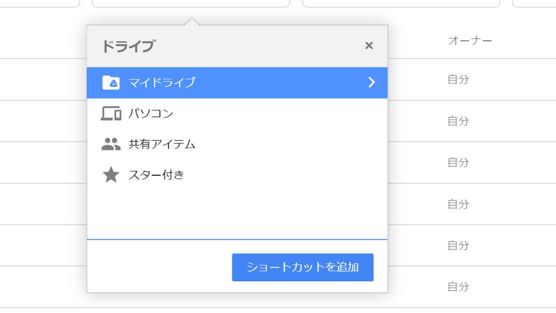The width and height of the screenshot is (556, 313).
Task: Click 自分 in the second file row
Action: click(x=458, y=121)
